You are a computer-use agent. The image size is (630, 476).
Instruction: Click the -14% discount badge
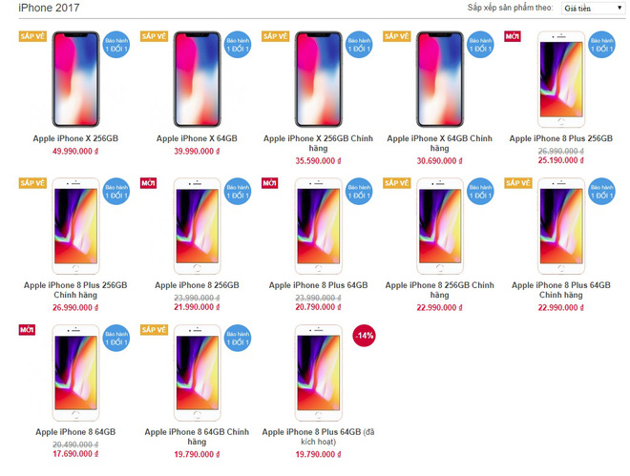point(365,335)
